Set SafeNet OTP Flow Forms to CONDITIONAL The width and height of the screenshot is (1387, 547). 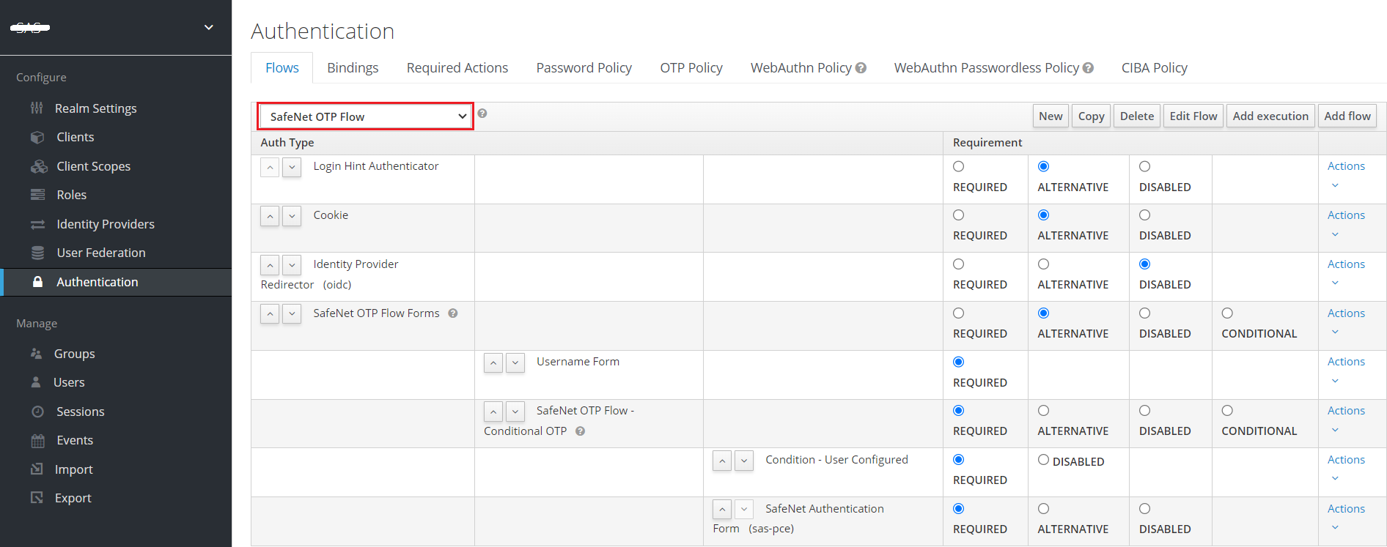click(x=1227, y=313)
